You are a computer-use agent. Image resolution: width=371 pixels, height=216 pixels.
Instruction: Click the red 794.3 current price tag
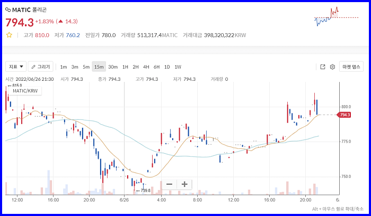click(x=344, y=115)
